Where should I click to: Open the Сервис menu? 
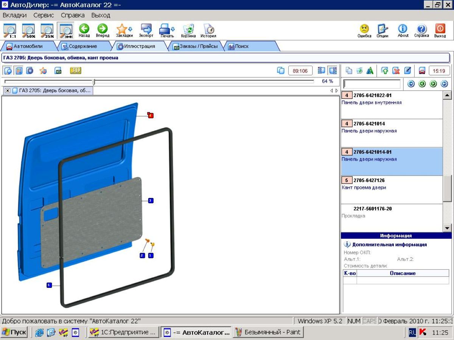(44, 15)
